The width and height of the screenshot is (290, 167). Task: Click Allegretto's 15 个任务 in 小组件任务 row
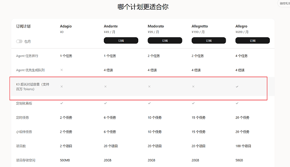[x=198, y=132]
